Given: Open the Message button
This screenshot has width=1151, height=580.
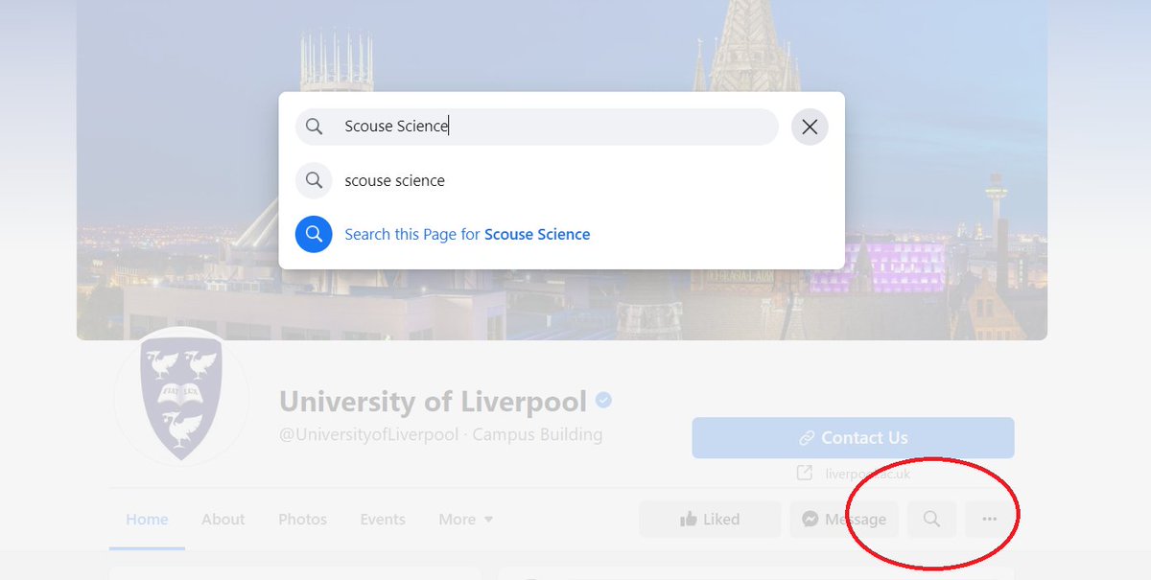Looking at the screenshot, I should (844, 519).
